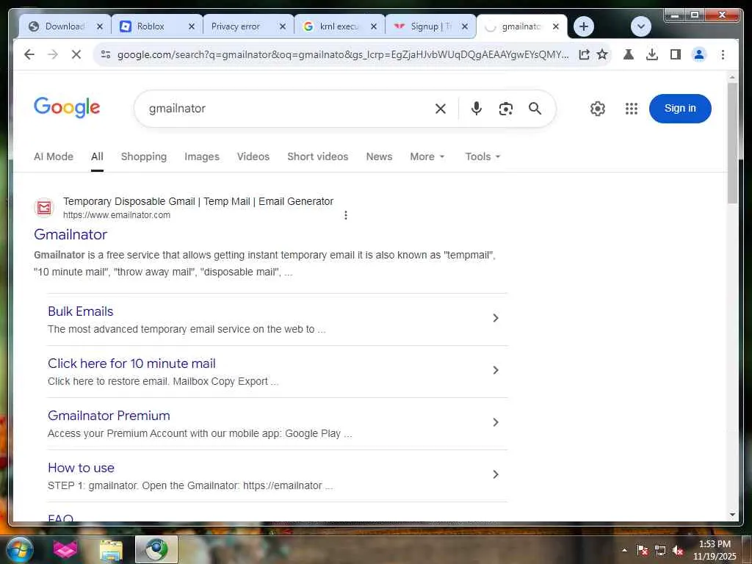Expand Bulk Emails sitelink chevron
752x564 pixels.
(x=496, y=318)
